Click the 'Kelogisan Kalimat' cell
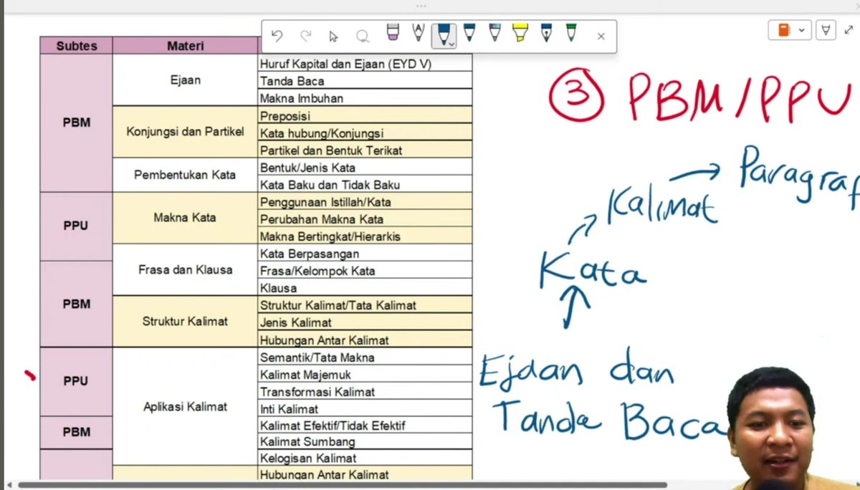The image size is (860, 490). (365, 458)
